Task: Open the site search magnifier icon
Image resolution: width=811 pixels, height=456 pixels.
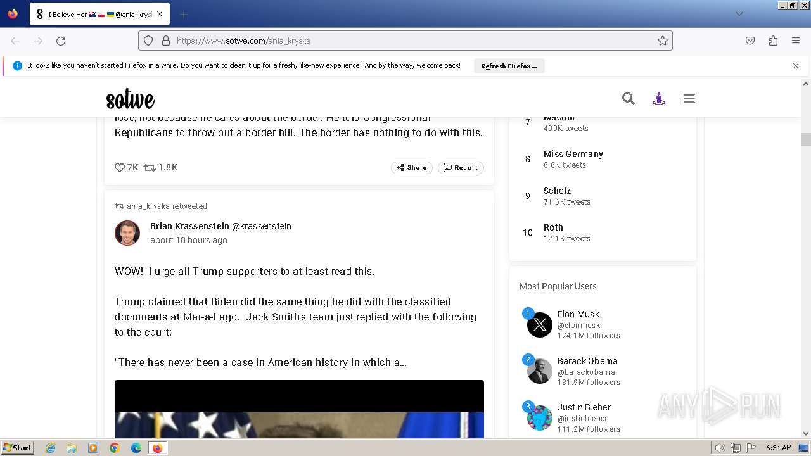Action: tap(628, 98)
